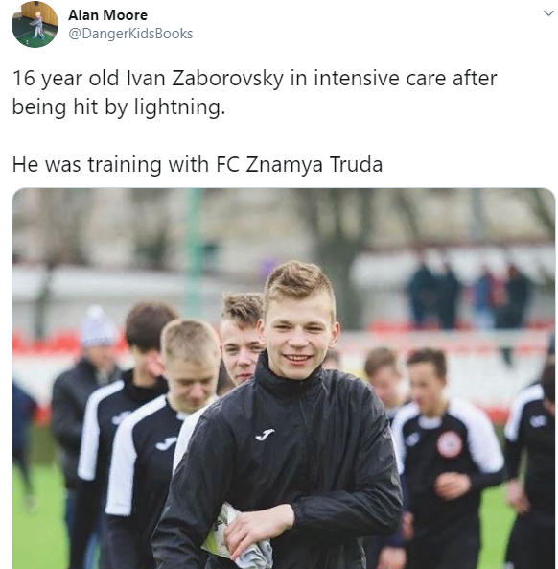Click the "being hit by lightning." text line
Viewport: 558px width, 569px height.
point(119,107)
